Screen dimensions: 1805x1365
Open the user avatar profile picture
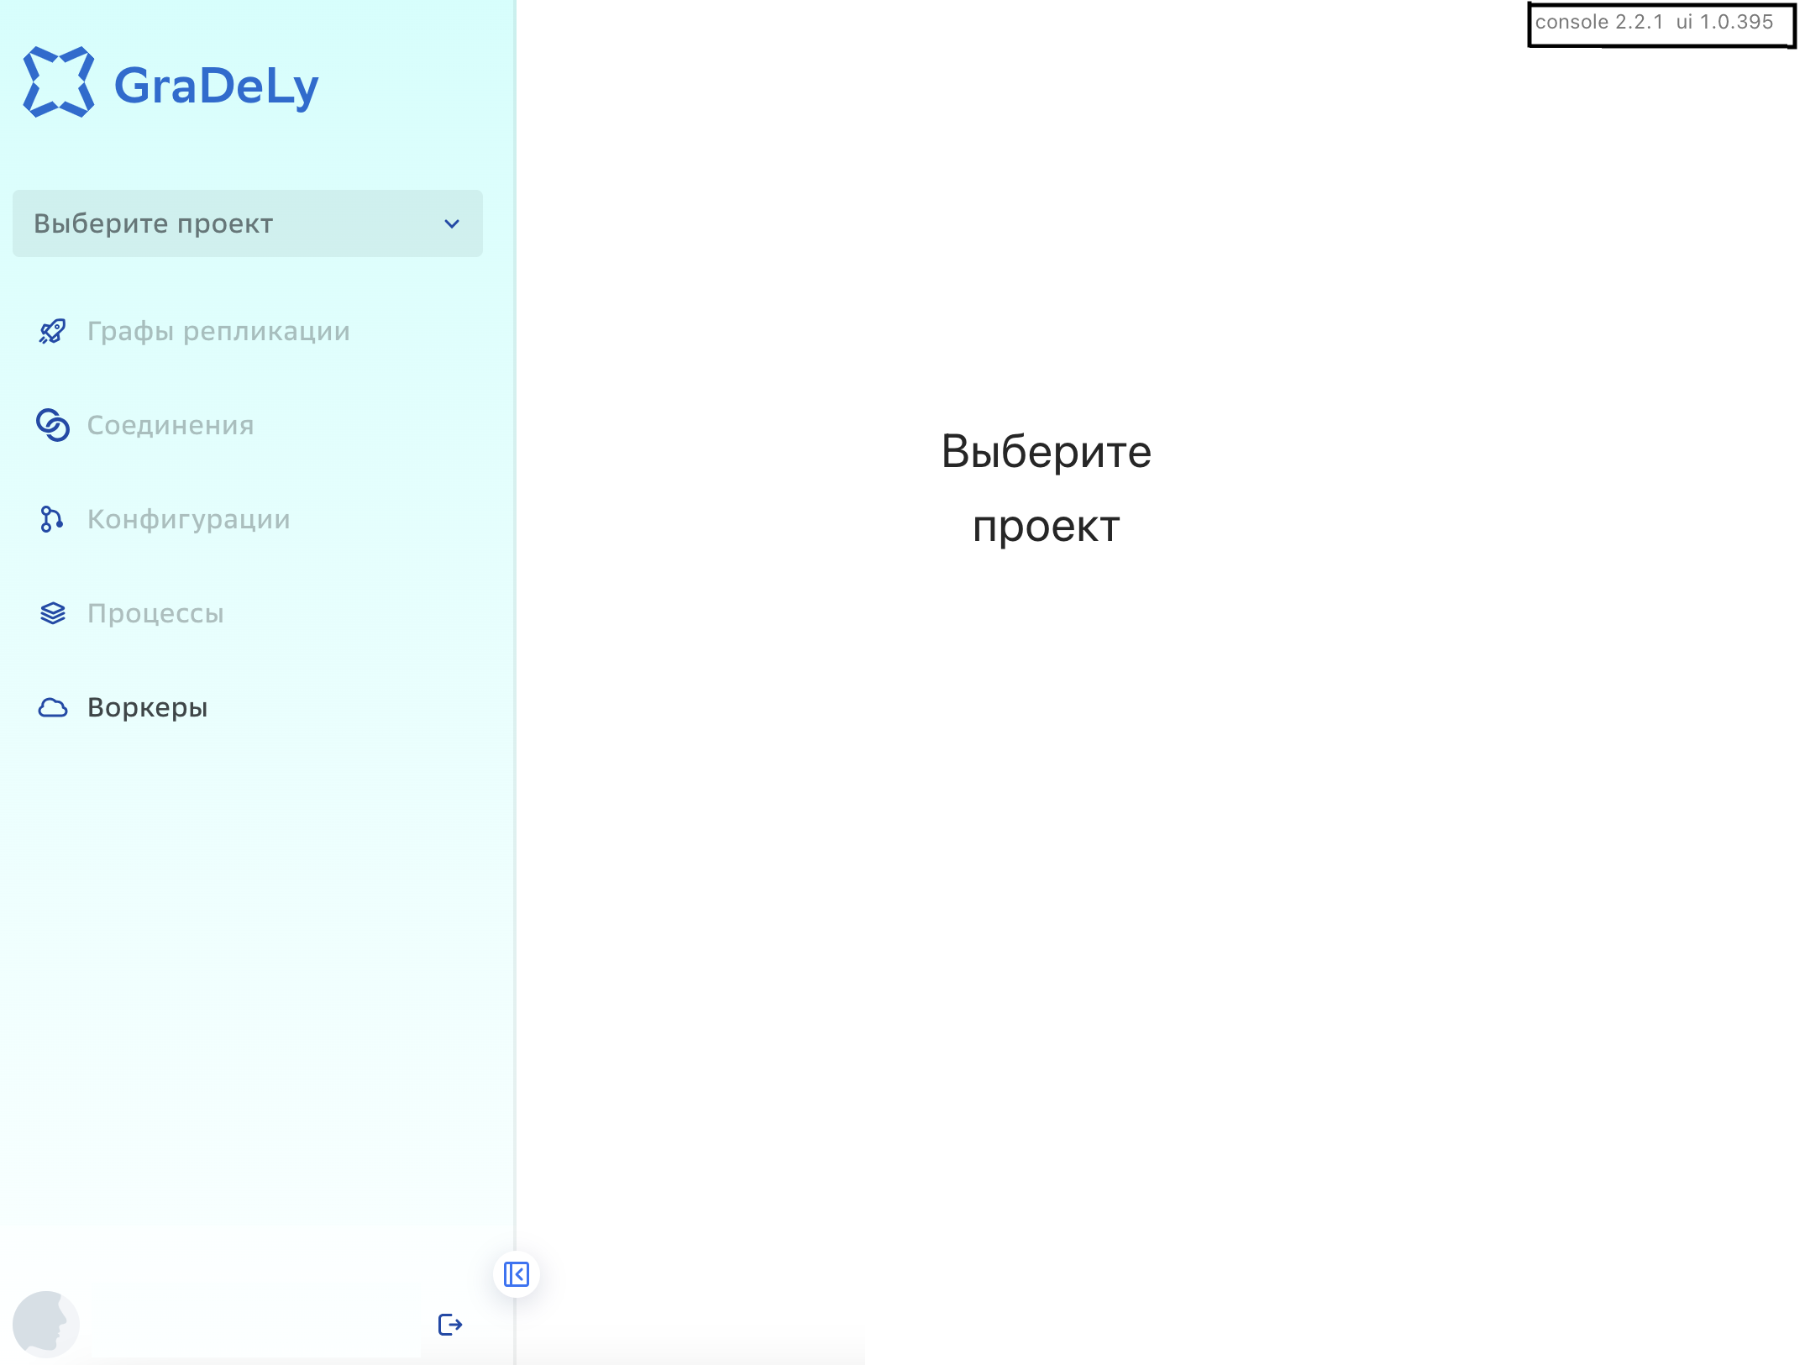pyautogui.click(x=46, y=1325)
